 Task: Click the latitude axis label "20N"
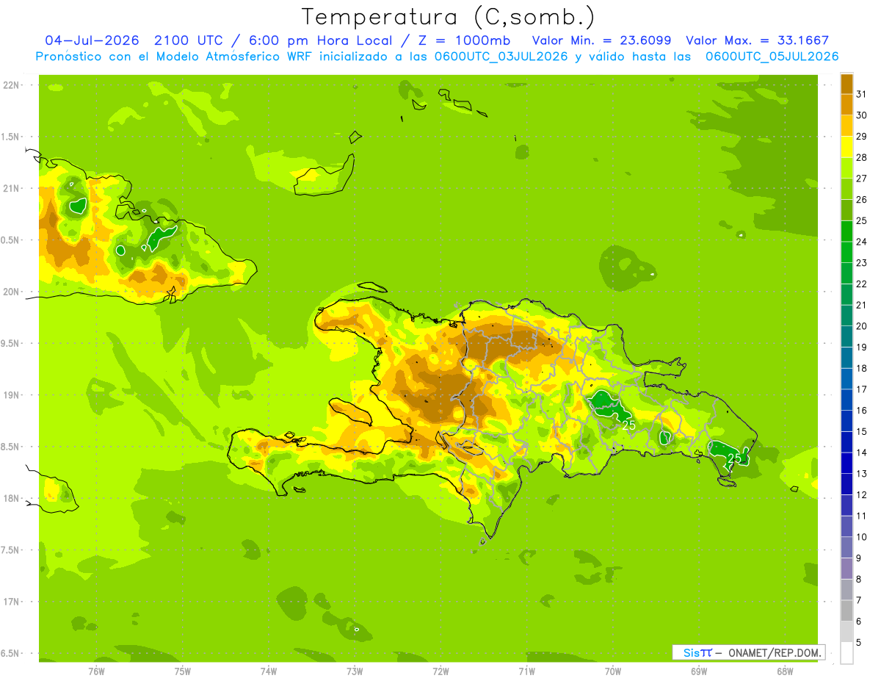coord(10,292)
